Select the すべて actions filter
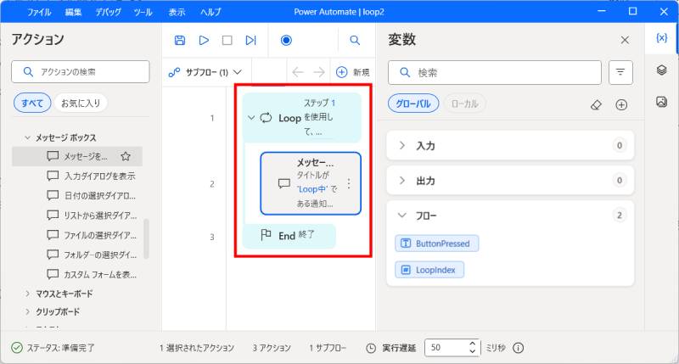 pos(32,104)
